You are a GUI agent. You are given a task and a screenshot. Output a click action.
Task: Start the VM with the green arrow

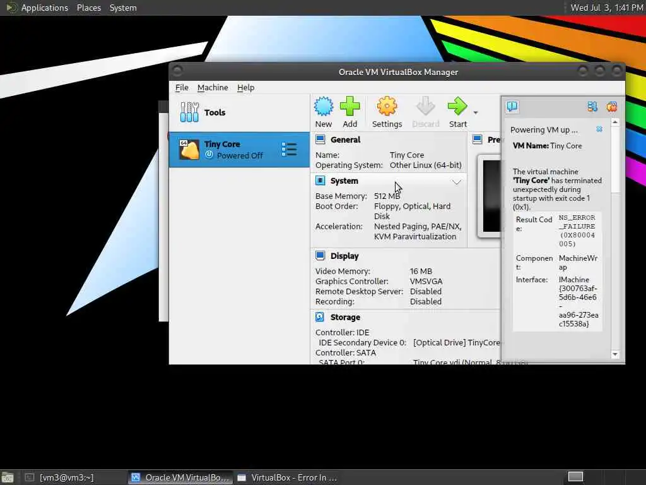457,106
